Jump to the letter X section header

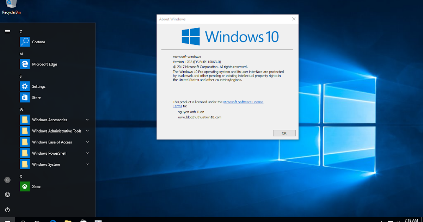pos(21,176)
